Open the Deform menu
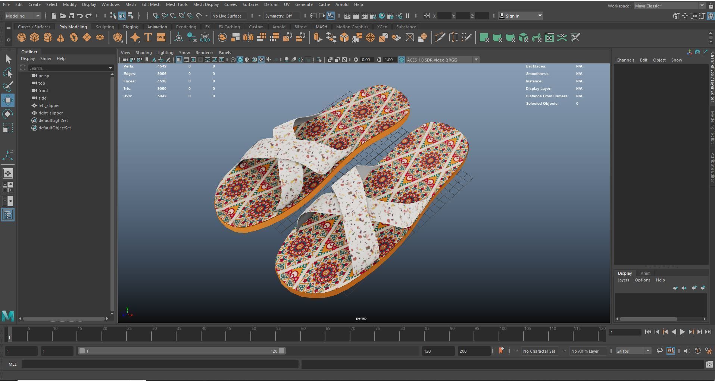The height and width of the screenshot is (381, 715). click(271, 4)
